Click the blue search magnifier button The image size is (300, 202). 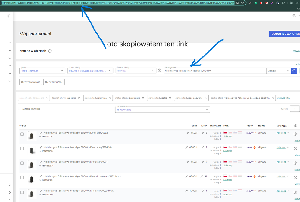pos(294,71)
